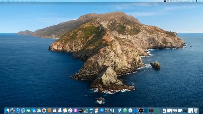Launch Maps app in the Dock
Image resolution: width=203 pixels, height=114 pixels.
(39, 111)
